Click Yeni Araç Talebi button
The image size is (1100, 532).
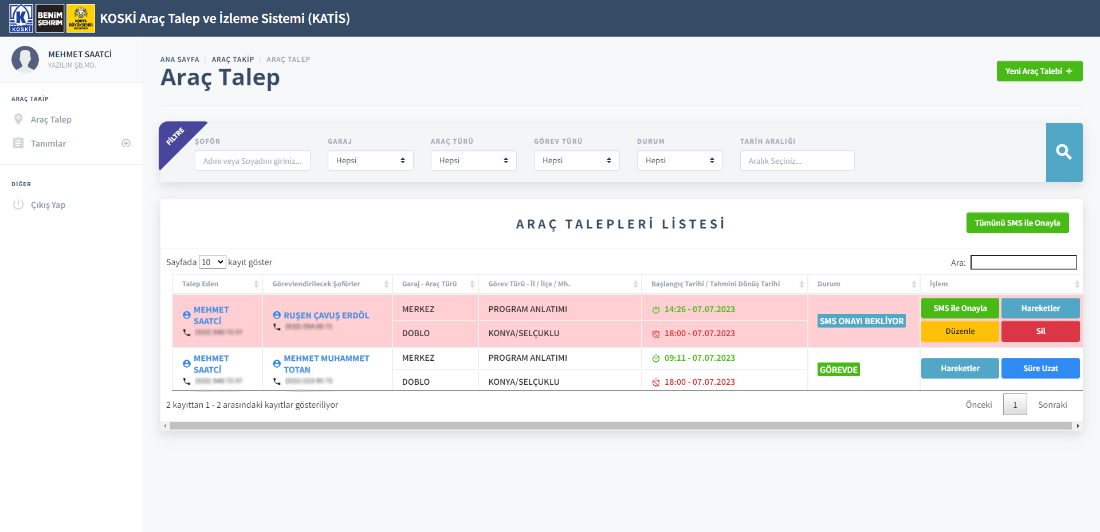tap(1039, 71)
